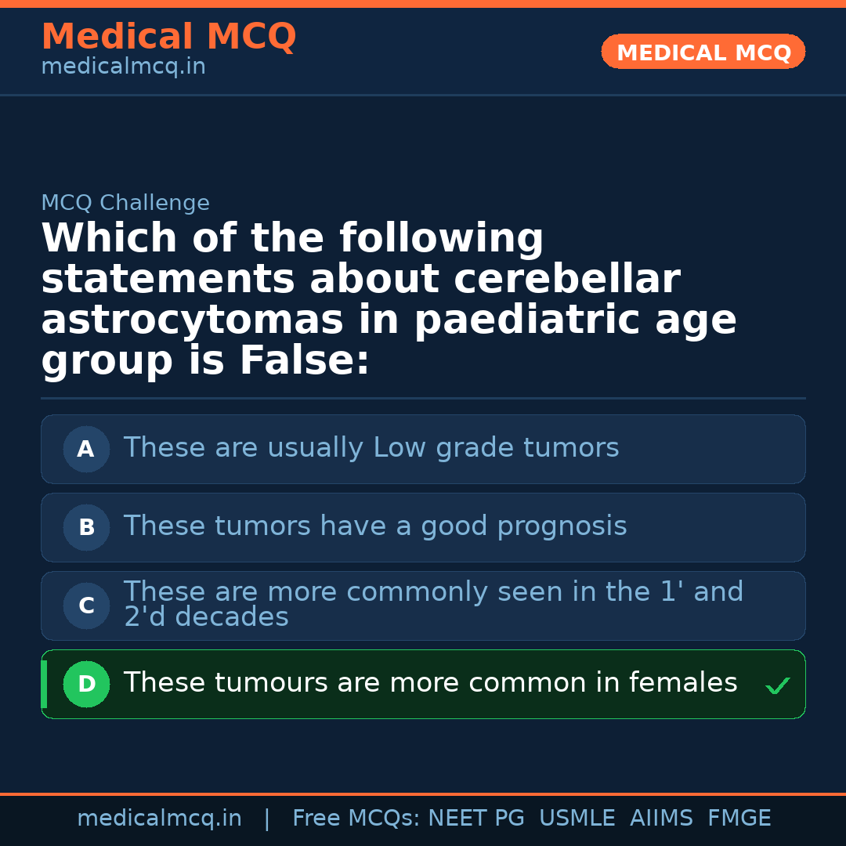This screenshot has width=846, height=846.
Task: Choose 'These tumors have a good prognosis'
Action: (375, 526)
